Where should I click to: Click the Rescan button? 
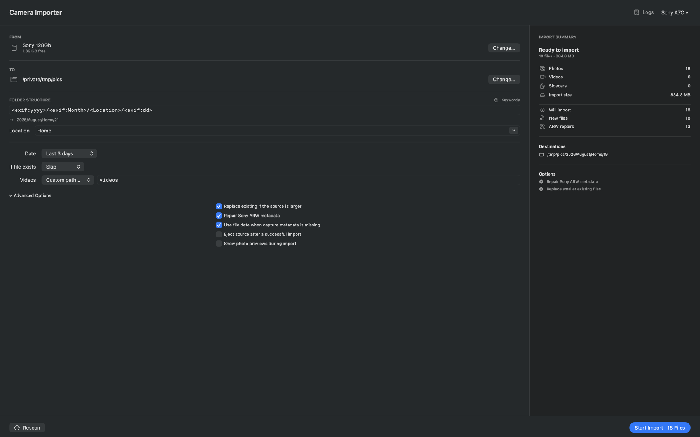click(x=27, y=428)
